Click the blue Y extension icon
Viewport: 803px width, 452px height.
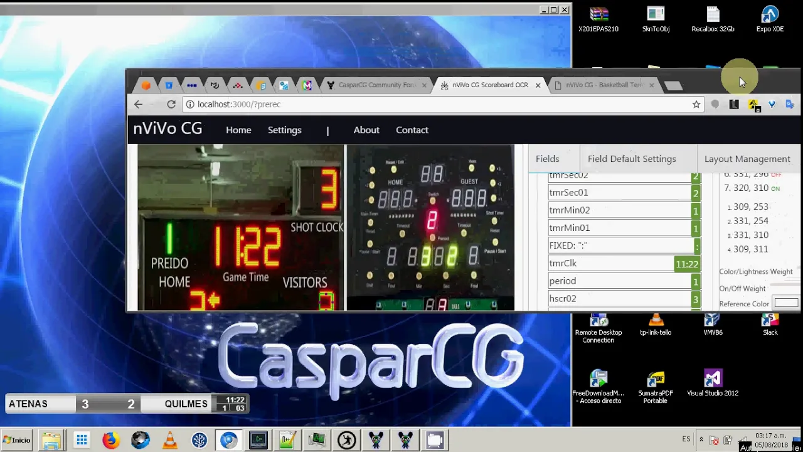(x=772, y=104)
